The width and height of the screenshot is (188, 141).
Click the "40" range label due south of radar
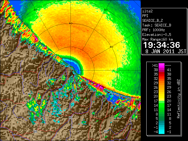pyautogui.click(x=70, y=117)
